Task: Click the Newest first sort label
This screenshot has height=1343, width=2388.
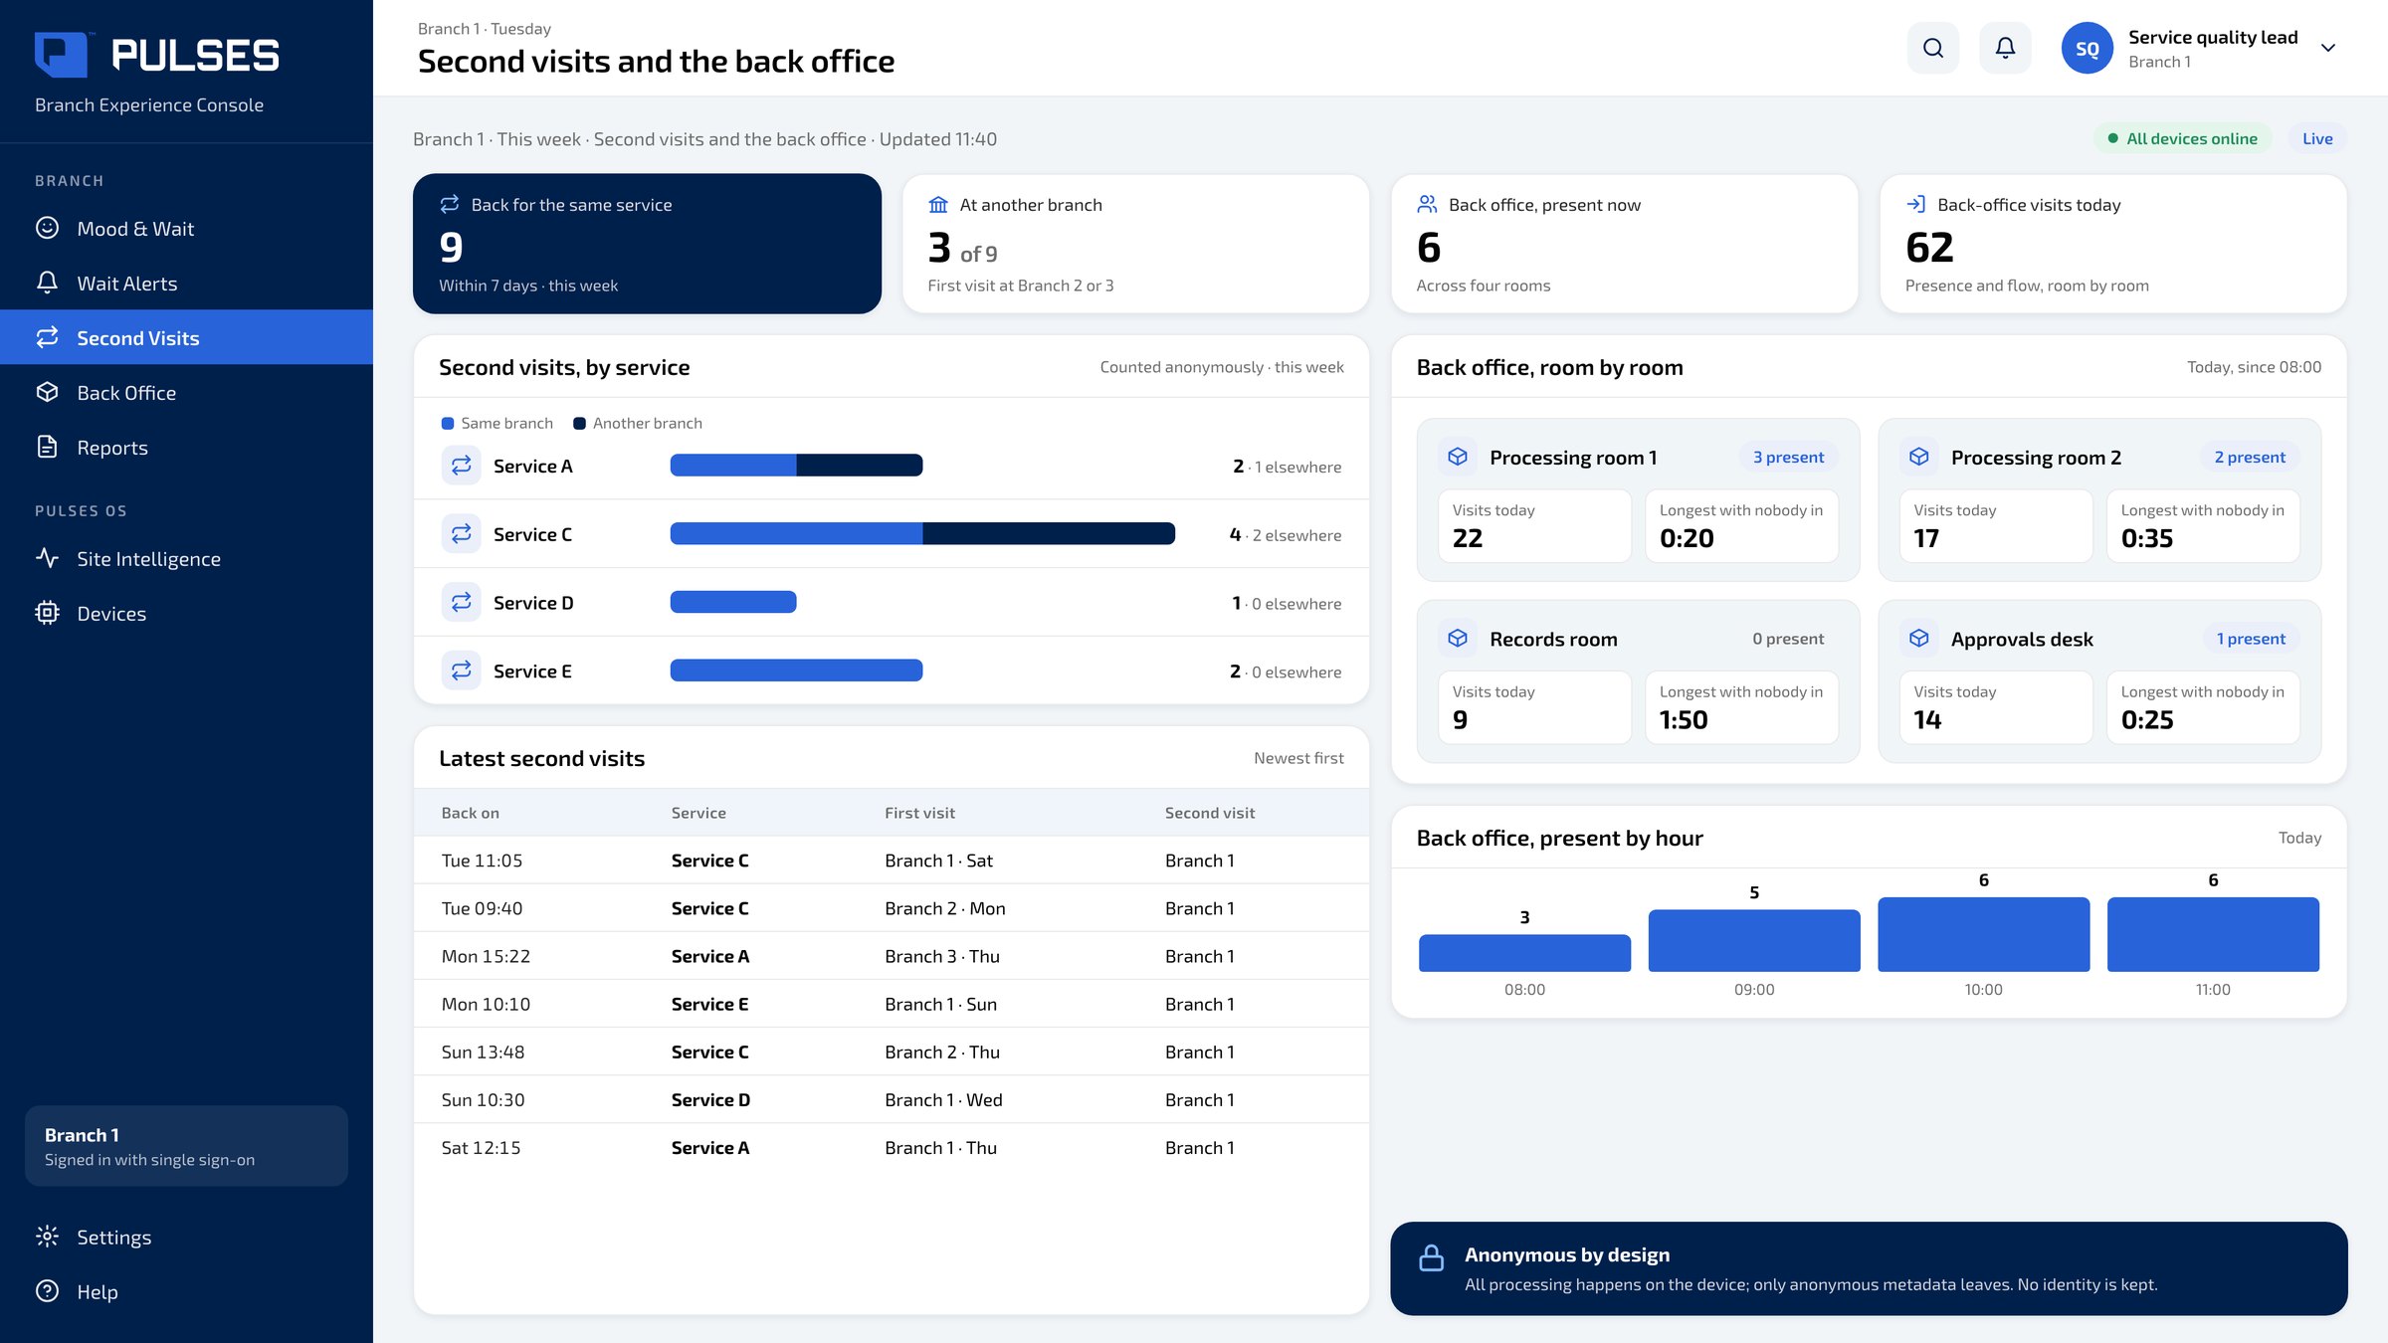Action: (1298, 758)
